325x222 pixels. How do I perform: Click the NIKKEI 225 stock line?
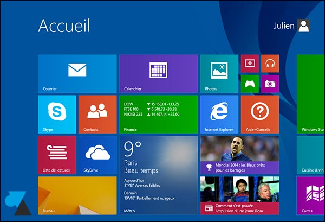tap(152, 114)
